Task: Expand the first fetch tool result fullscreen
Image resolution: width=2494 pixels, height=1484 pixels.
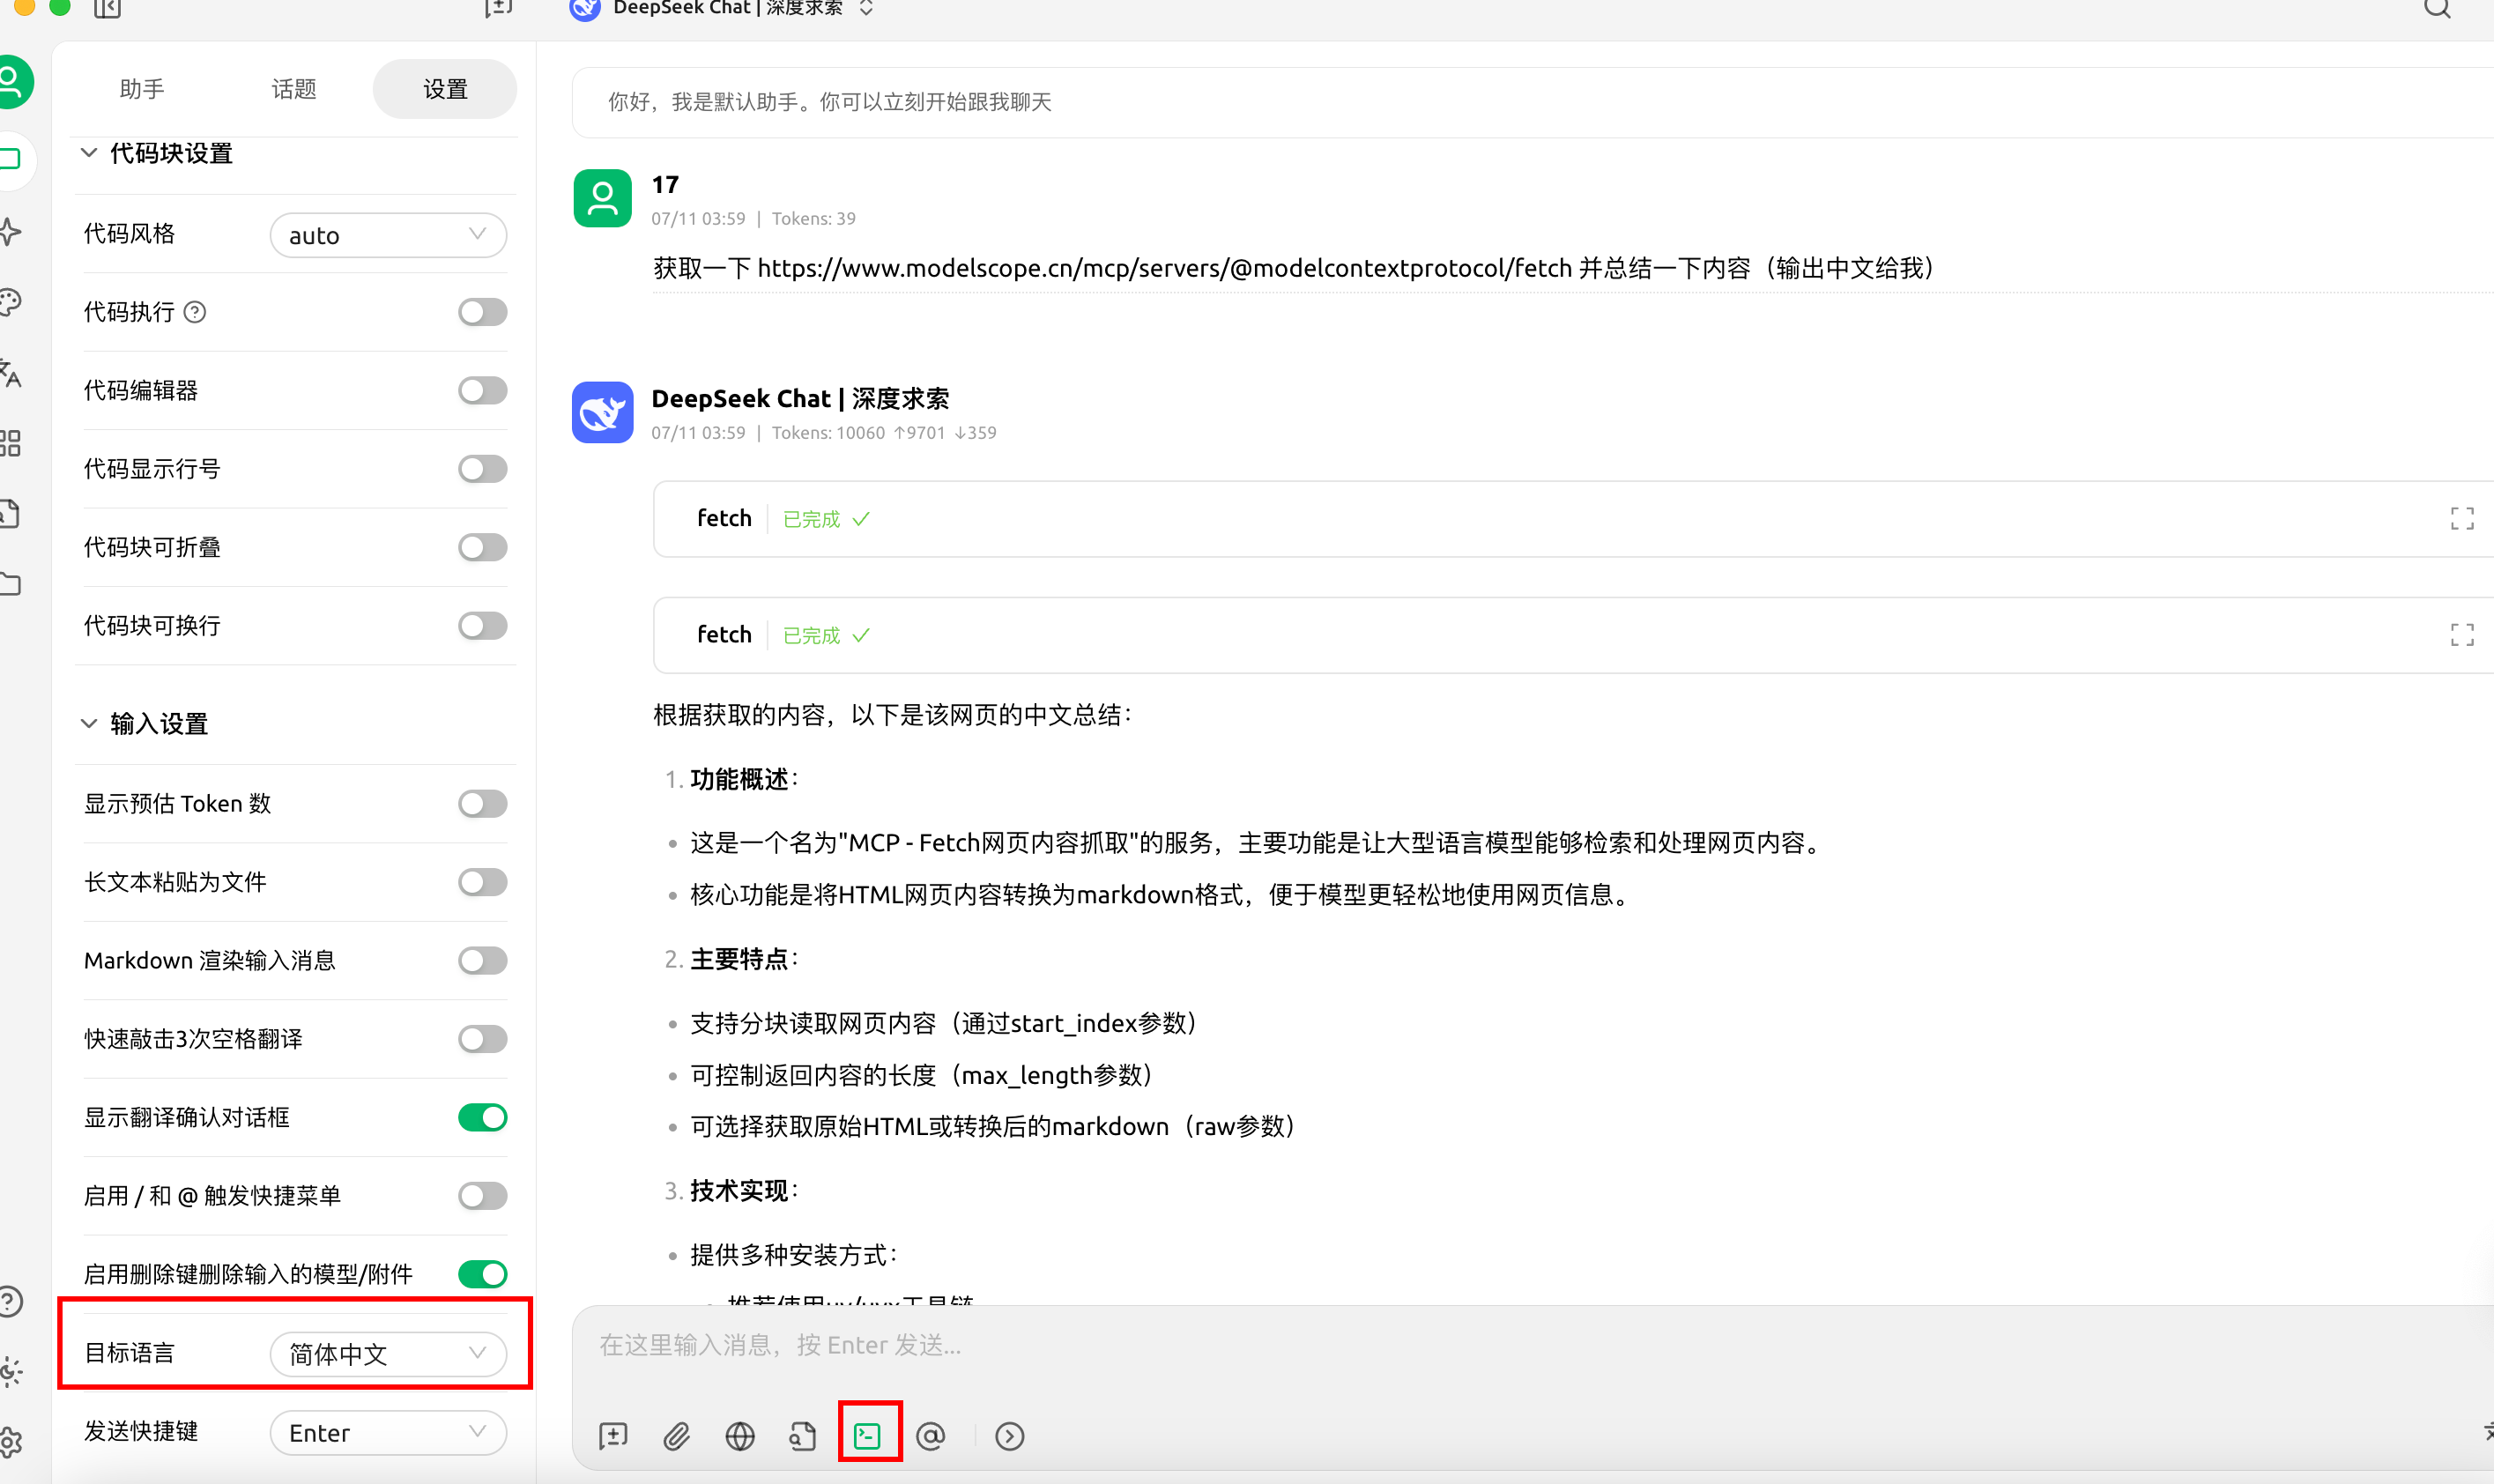Action: tap(2462, 518)
